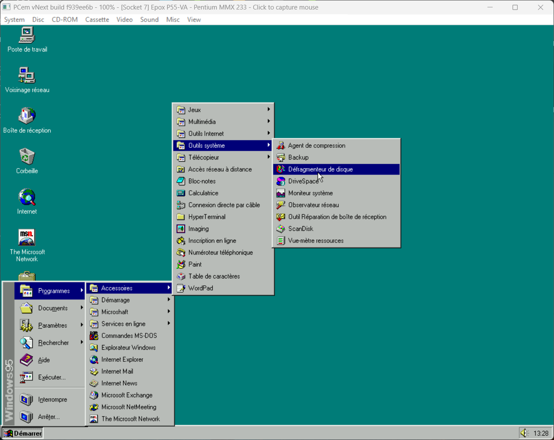Click the Internet Explorer icon in Programmes
The height and width of the screenshot is (440, 554).
point(94,360)
